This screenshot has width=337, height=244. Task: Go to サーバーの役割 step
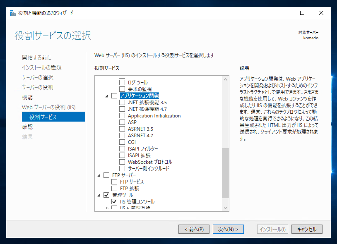click(38, 87)
